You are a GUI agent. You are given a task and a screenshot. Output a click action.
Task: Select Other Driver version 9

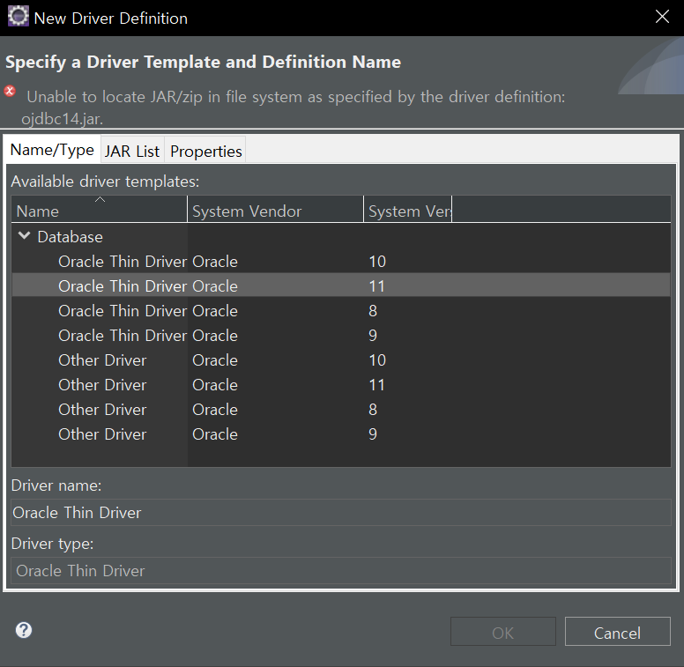[x=341, y=434]
